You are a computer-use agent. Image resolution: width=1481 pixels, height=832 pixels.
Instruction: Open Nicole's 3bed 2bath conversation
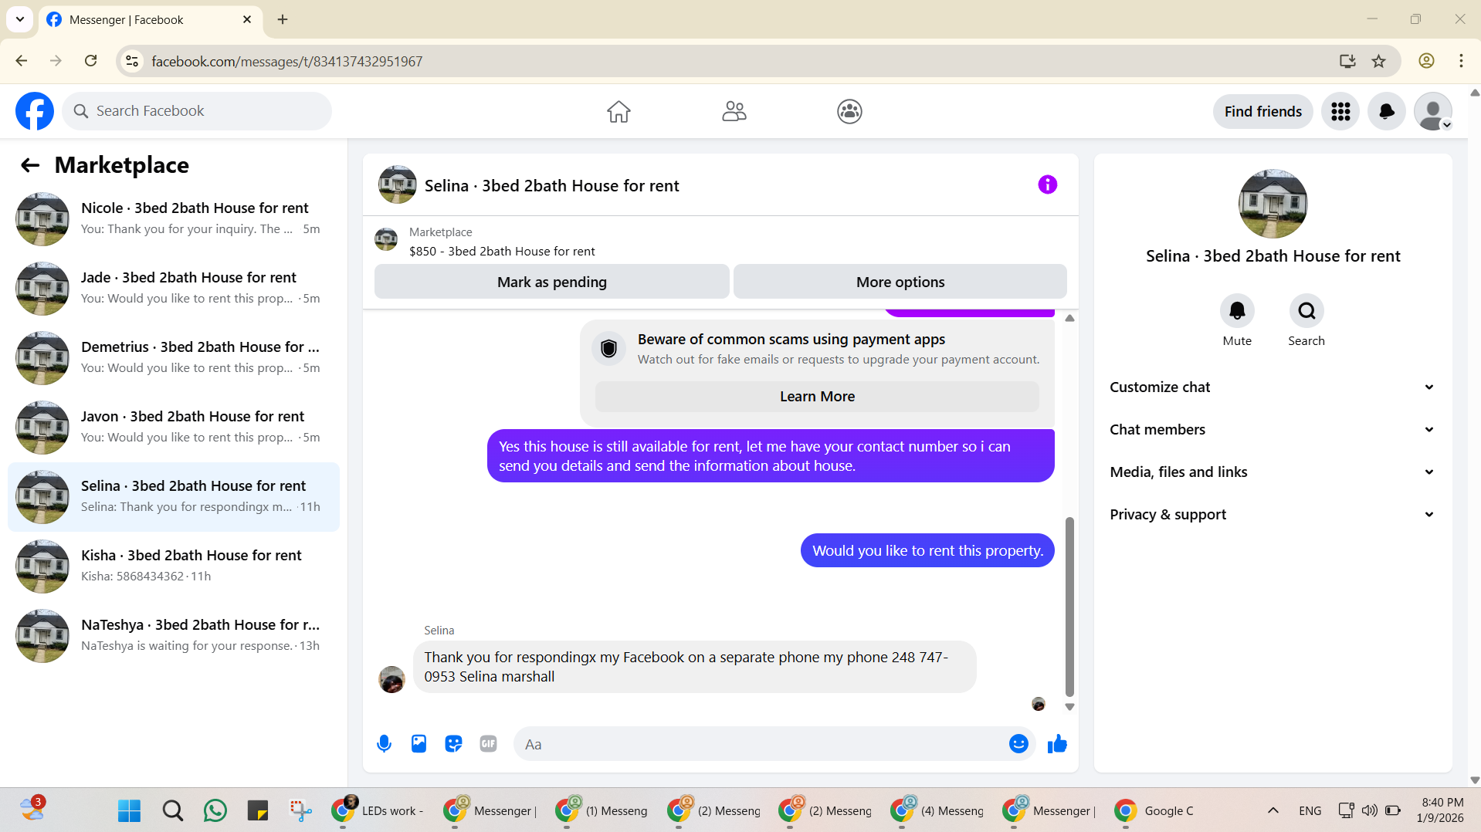click(x=174, y=219)
